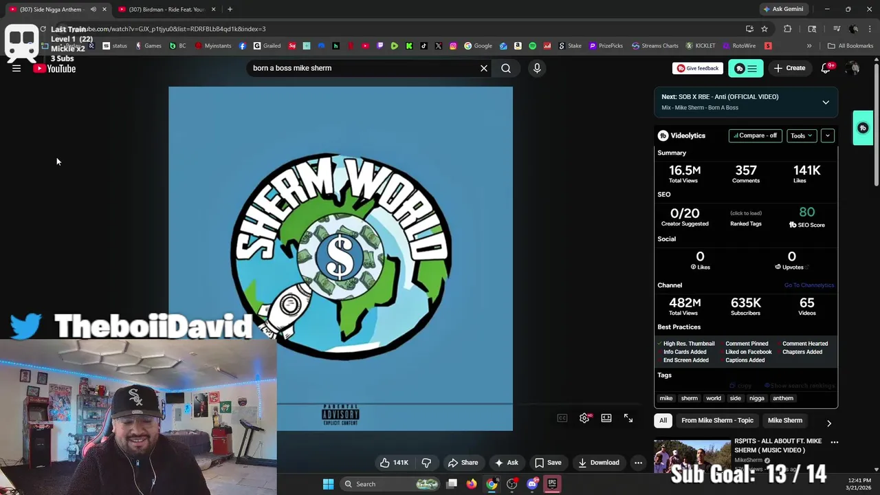Open the Windows Start menu

328,484
